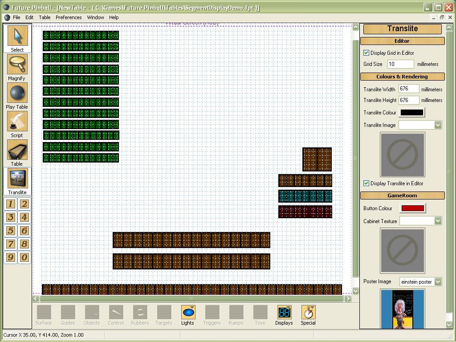Screen dimensions: 456x342
Task: Click the Grid Size input field
Action: tap(400, 64)
